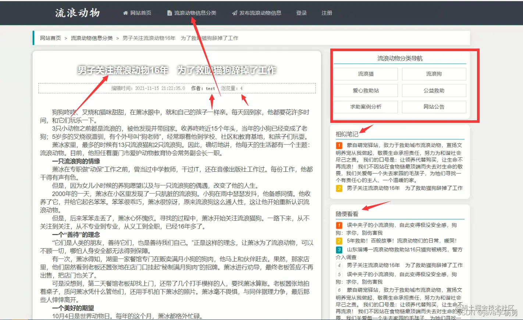This screenshot has width=523, height=320.
Task: Open similar note 2 男子关注流浪动物16年
Action: [x=405, y=188]
